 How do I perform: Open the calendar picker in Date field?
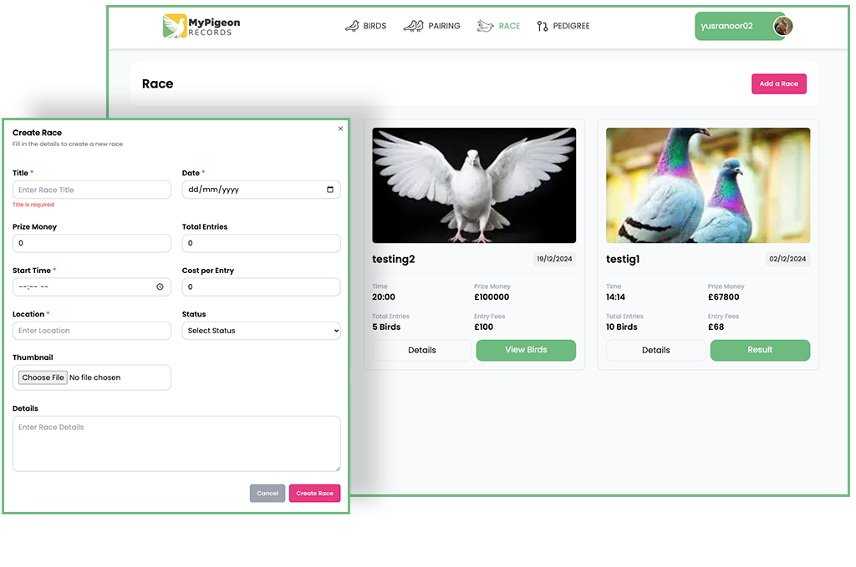click(329, 190)
